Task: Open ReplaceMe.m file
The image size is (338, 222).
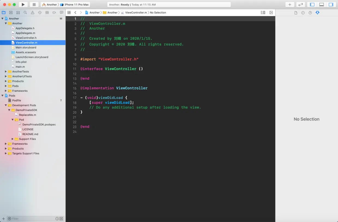Action: tap(28, 115)
